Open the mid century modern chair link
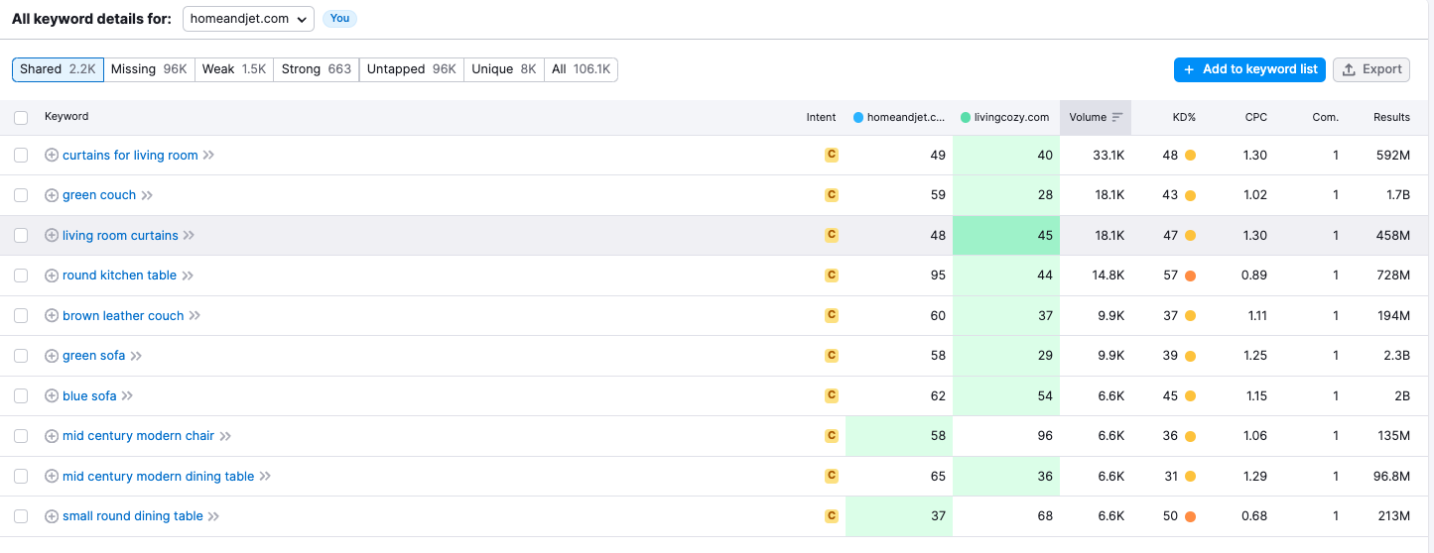This screenshot has height=553, width=1434. (x=138, y=436)
